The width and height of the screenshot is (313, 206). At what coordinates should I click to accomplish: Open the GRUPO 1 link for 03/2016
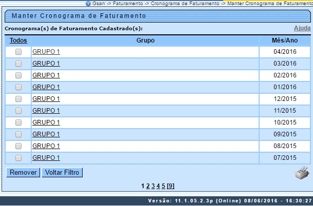click(x=46, y=64)
